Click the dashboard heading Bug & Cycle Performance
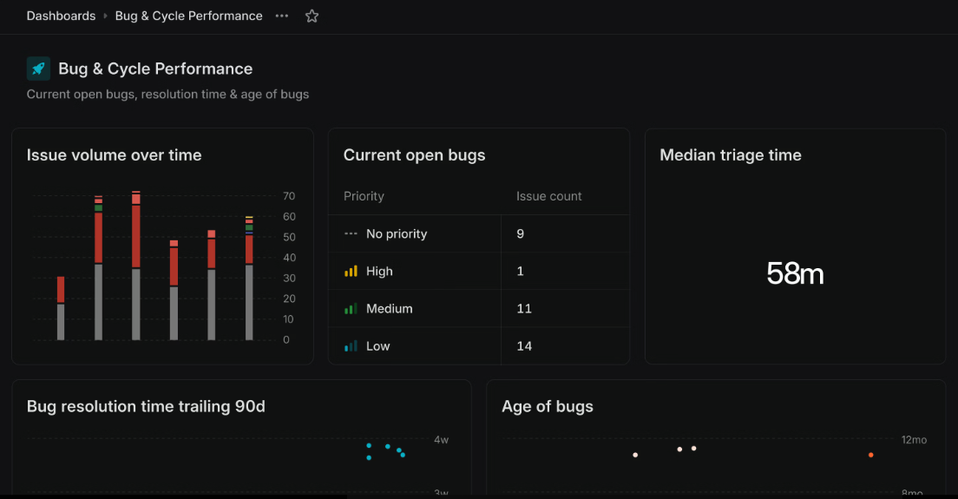Screen dimensions: 958x499 (155, 69)
